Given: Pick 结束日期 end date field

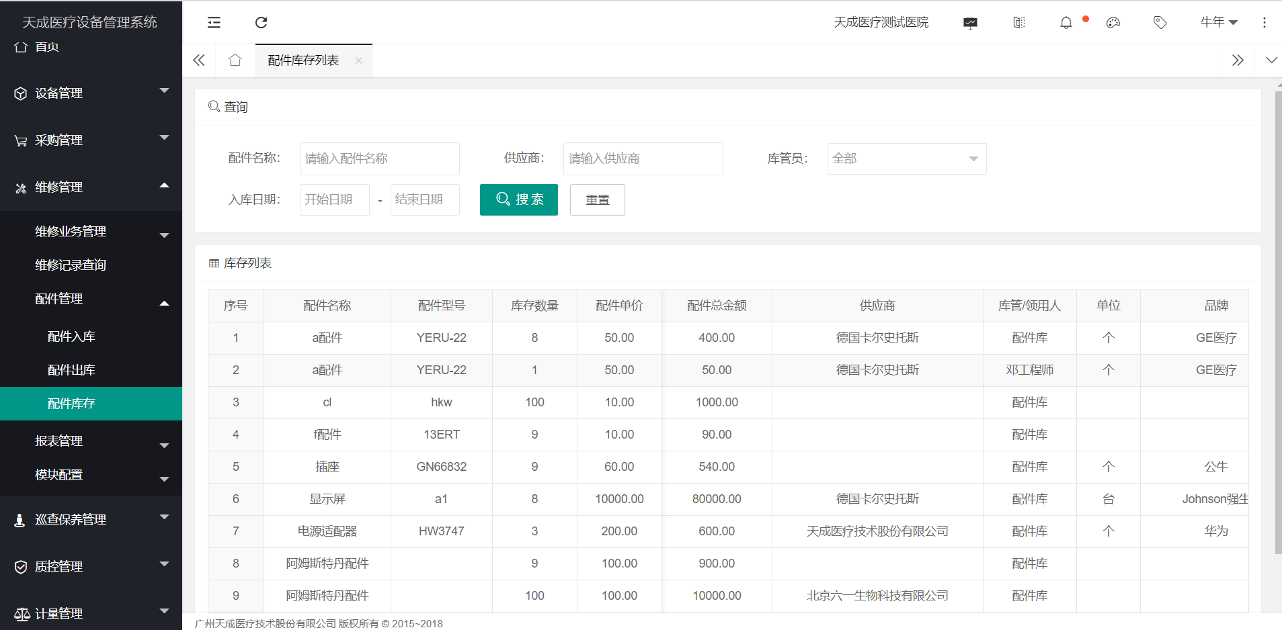Looking at the screenshot, I should pyautogui.click(x=425, y=199).
